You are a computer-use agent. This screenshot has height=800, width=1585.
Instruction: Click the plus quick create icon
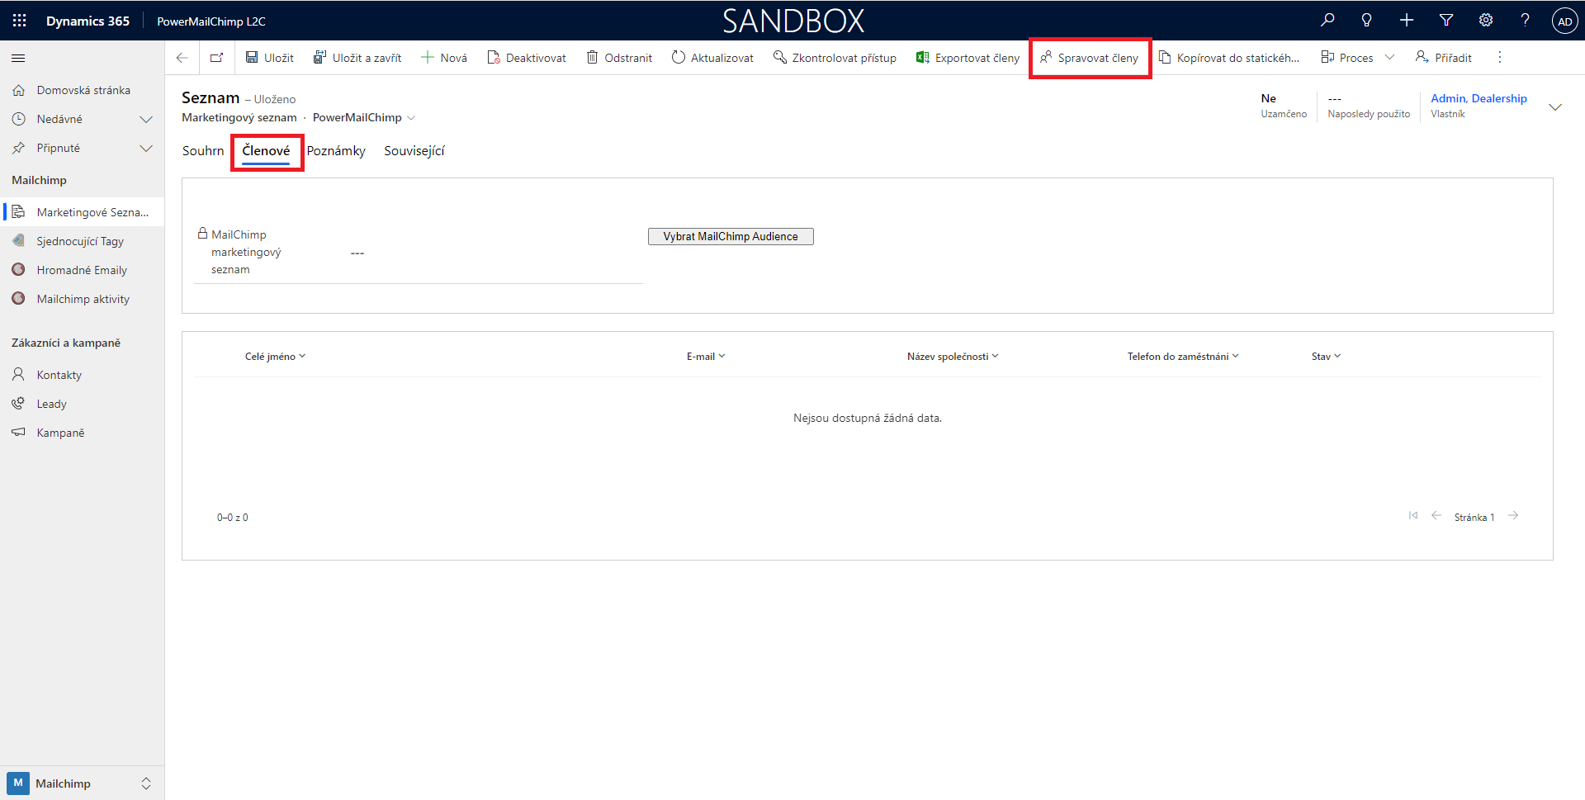coord(1407,21)
